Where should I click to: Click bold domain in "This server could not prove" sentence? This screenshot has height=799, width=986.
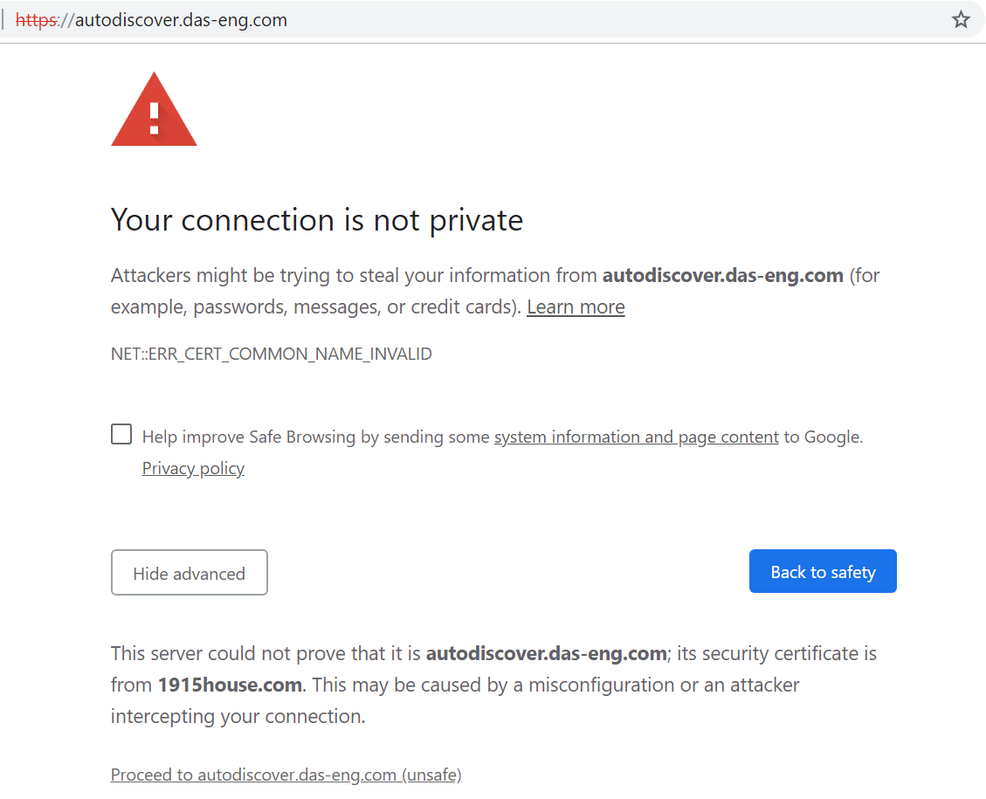(x=546, y=654)
